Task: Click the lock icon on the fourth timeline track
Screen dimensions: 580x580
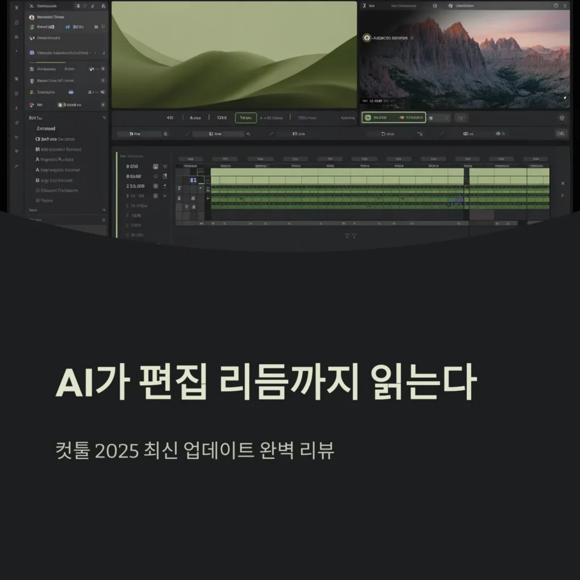Action: pos(194,207)
